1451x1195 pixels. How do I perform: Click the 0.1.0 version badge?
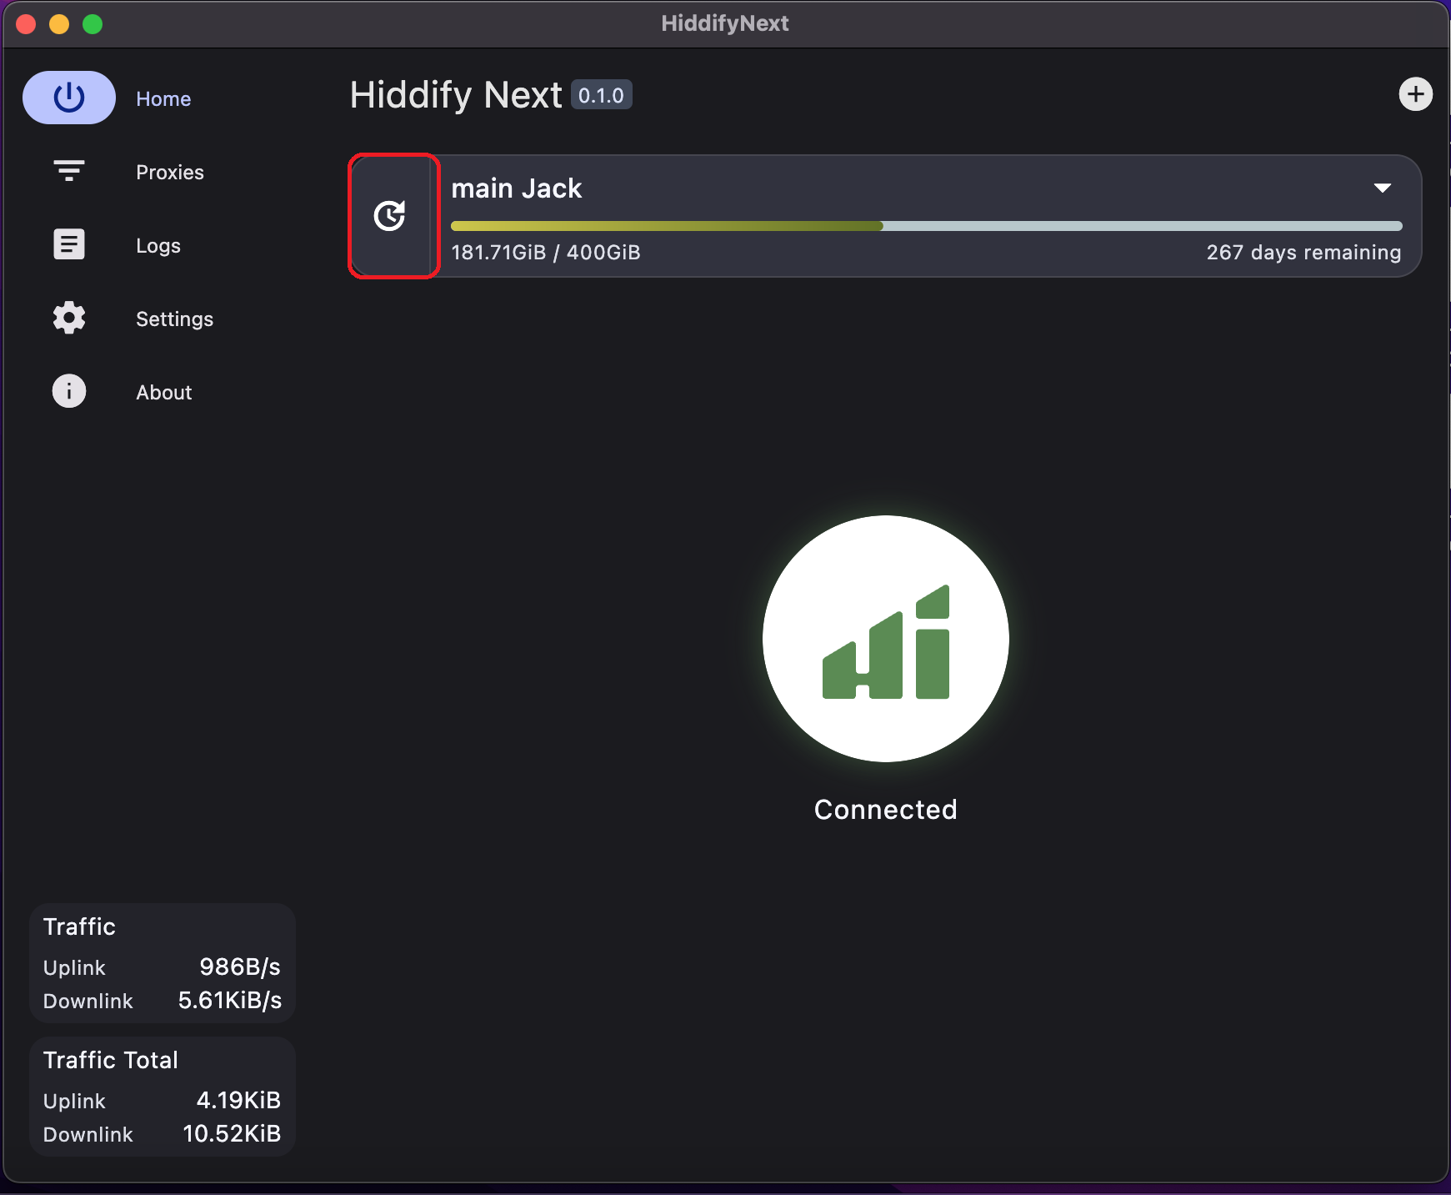pos(601,93)
